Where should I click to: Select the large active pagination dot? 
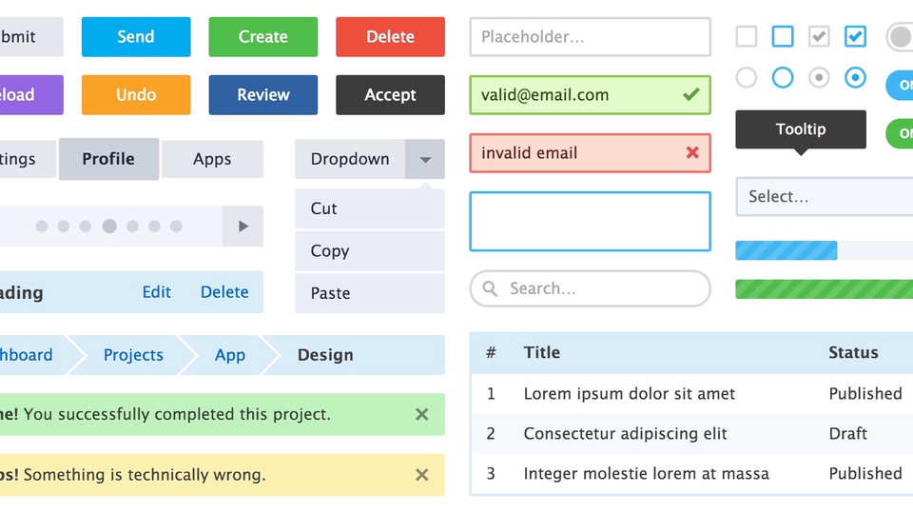pos(109,227)
